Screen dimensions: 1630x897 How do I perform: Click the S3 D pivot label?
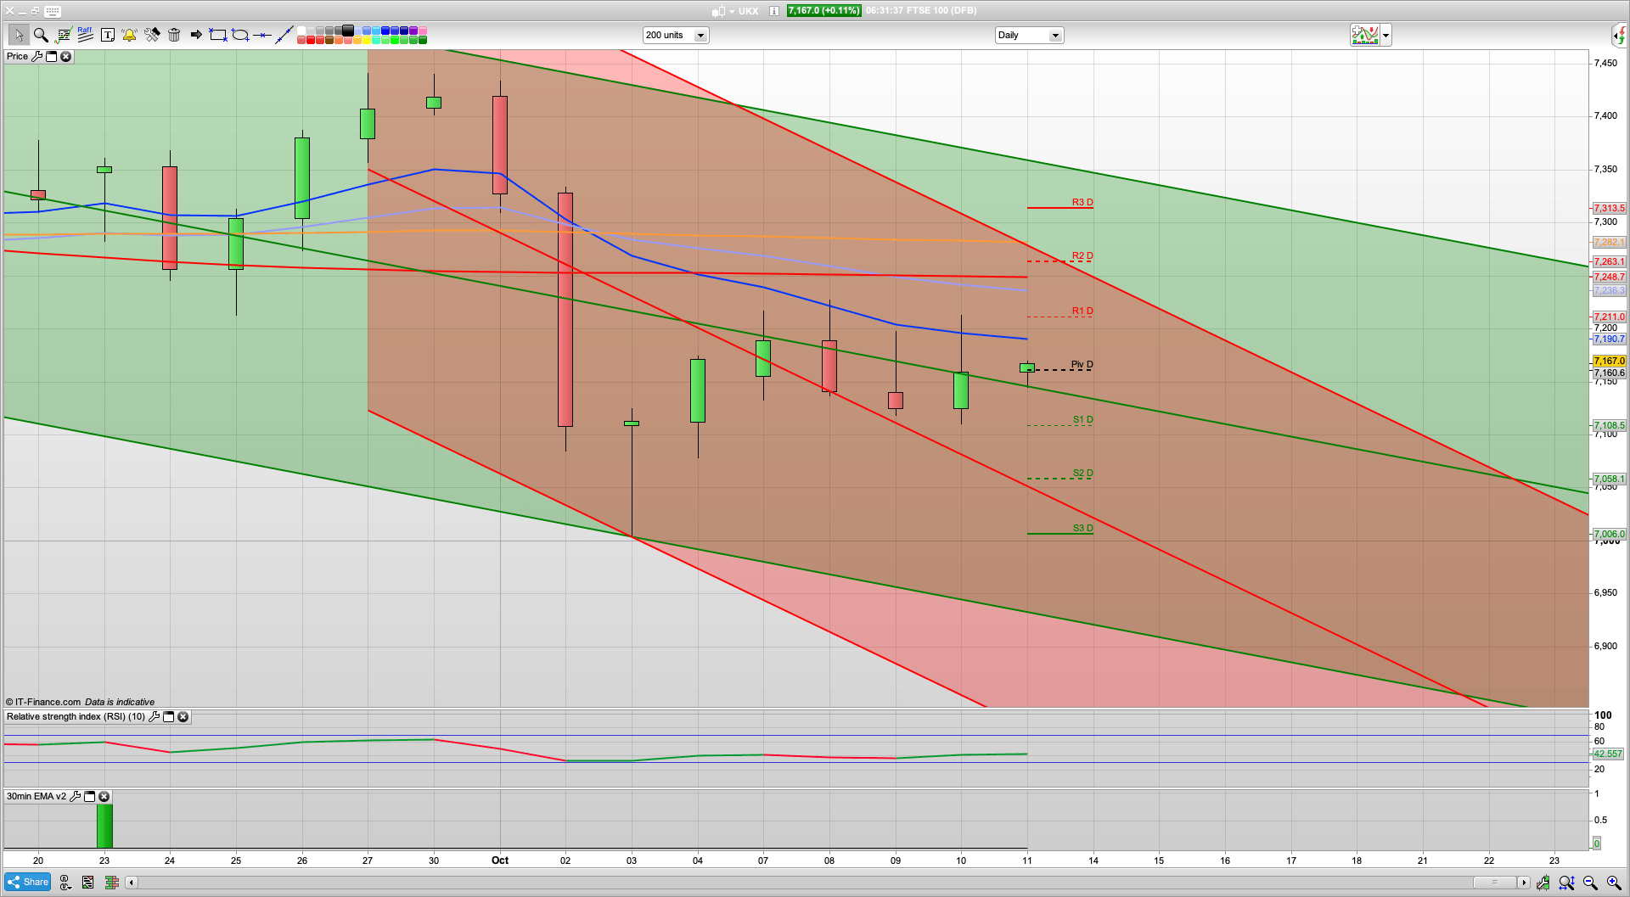(x=1083, y=528)
